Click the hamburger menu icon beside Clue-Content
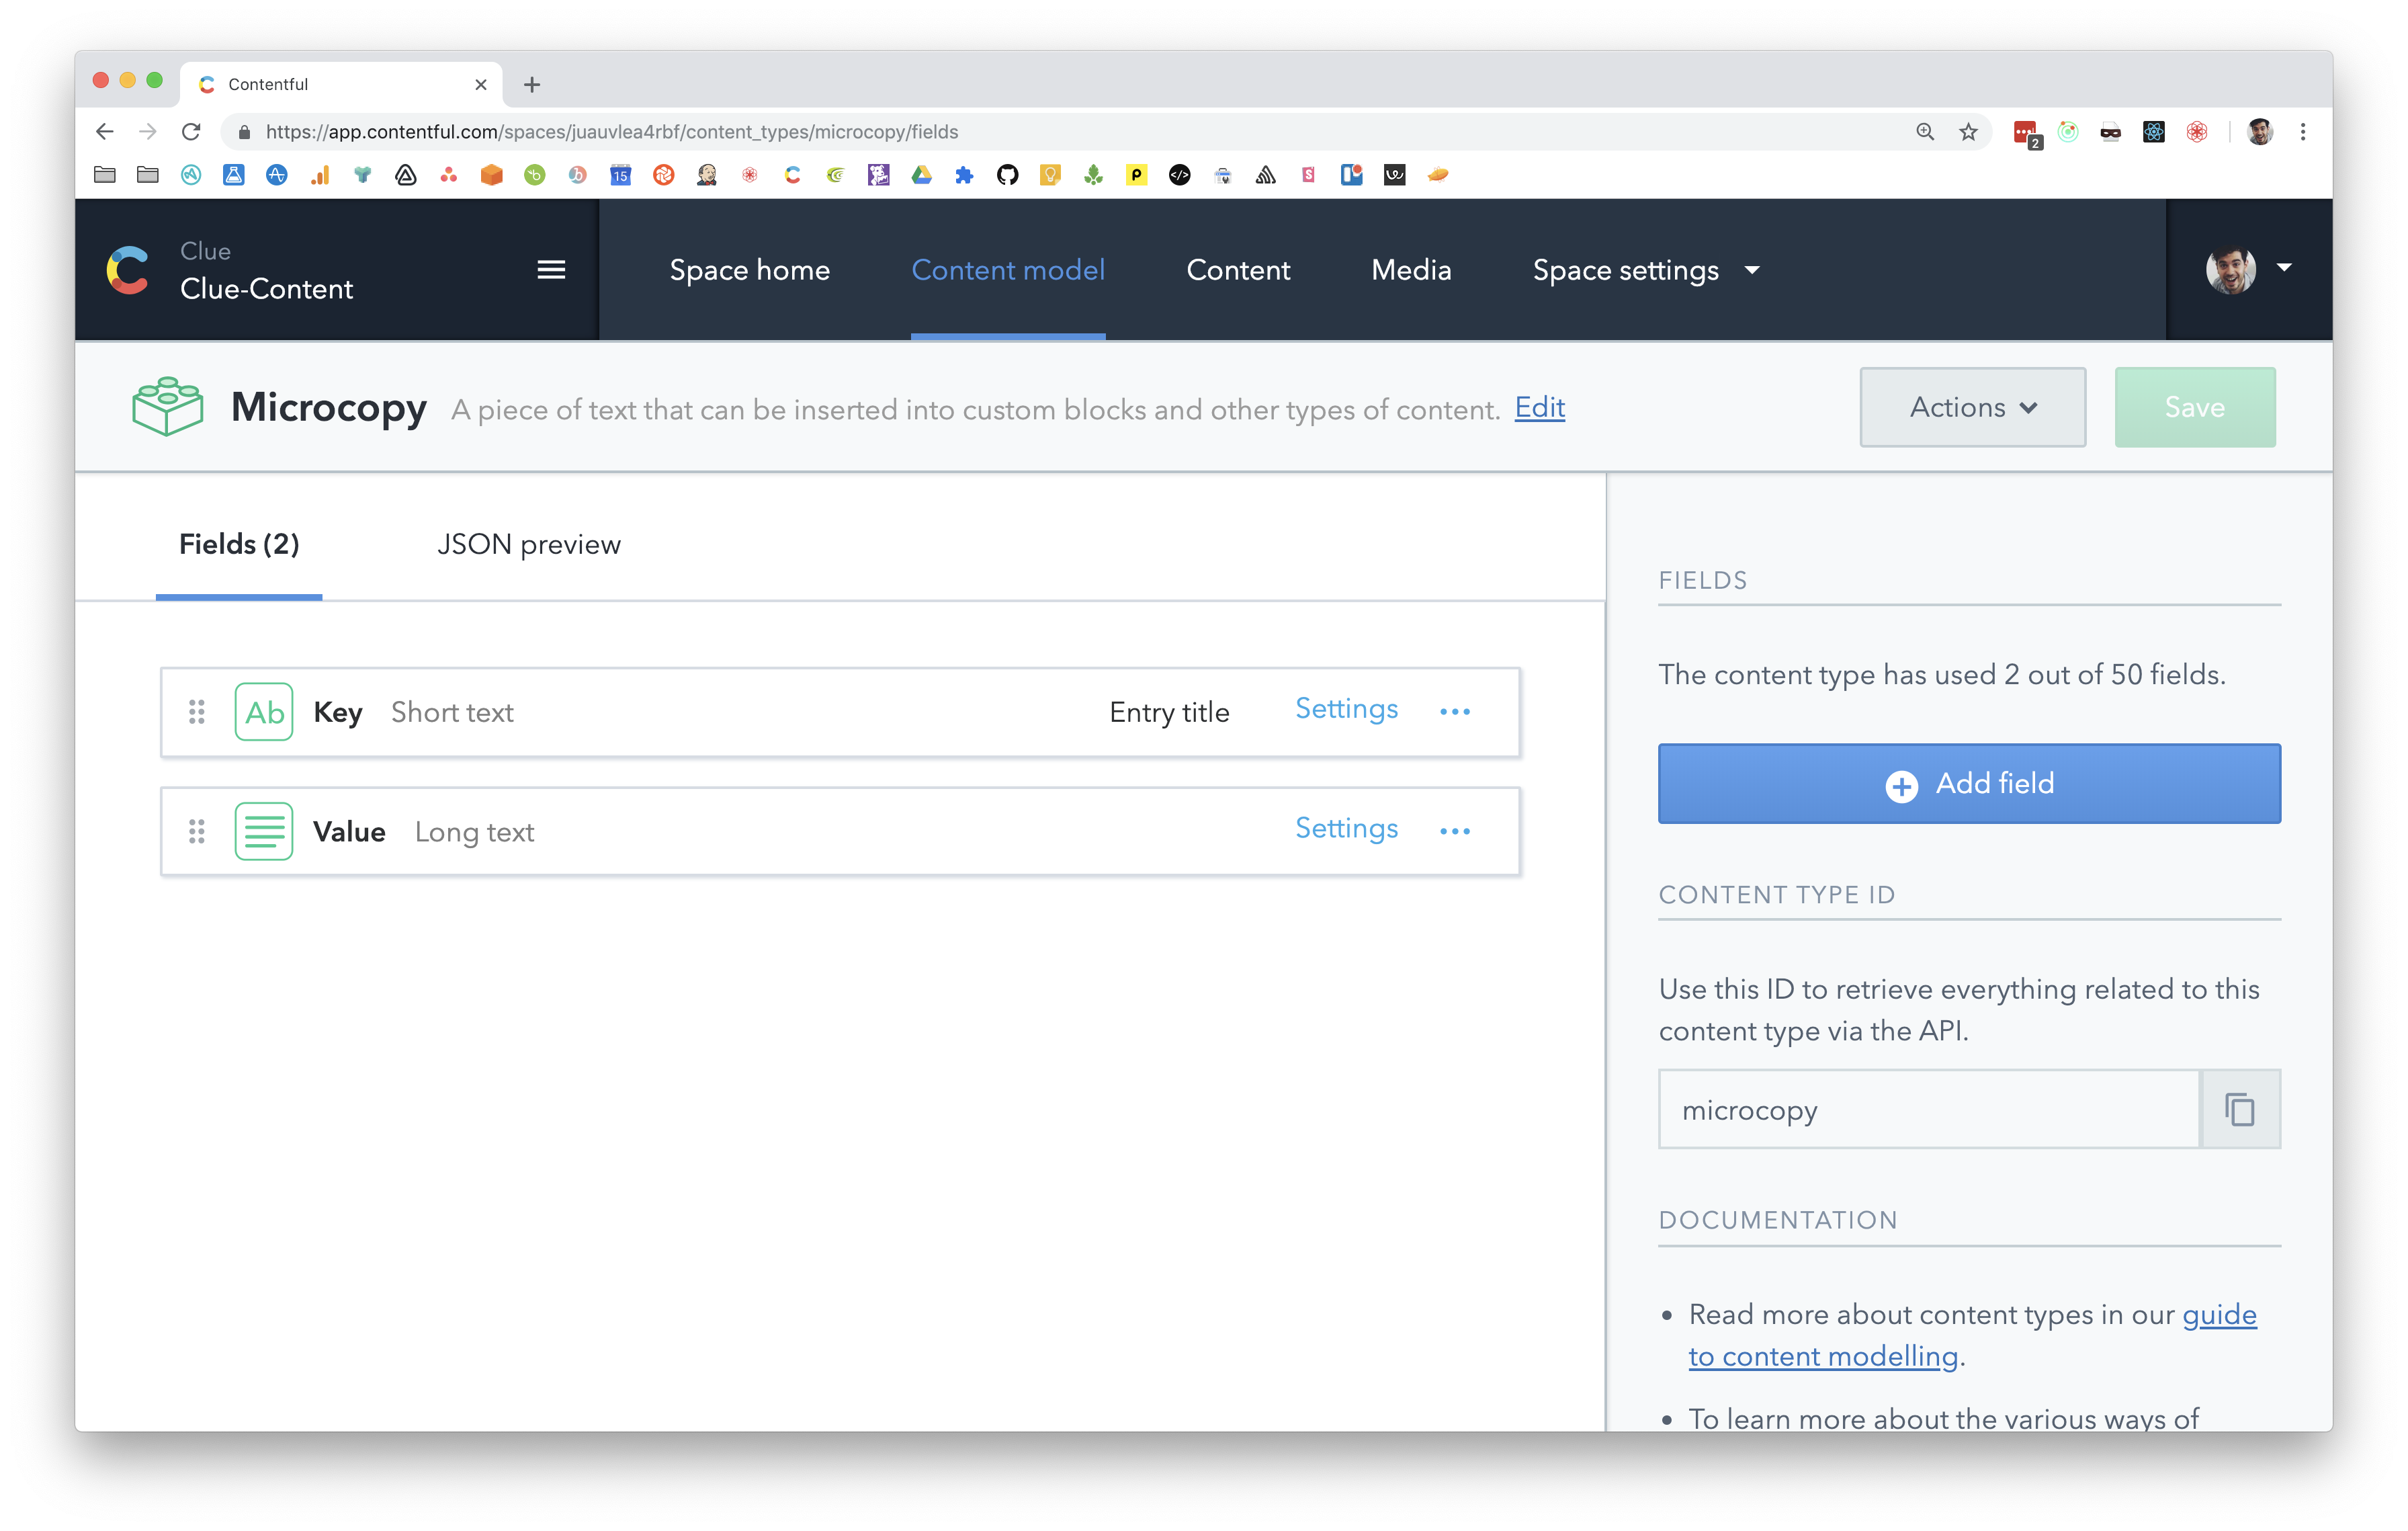The height and width of the screenshot is (1531, 2408). (x=551, y=270)
